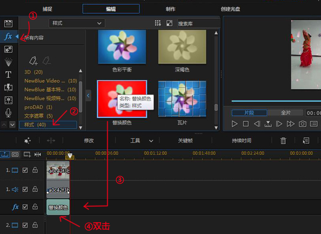Click the split clip icon
This screenshot has width=321, height=234.
click(x=51, y=141)
